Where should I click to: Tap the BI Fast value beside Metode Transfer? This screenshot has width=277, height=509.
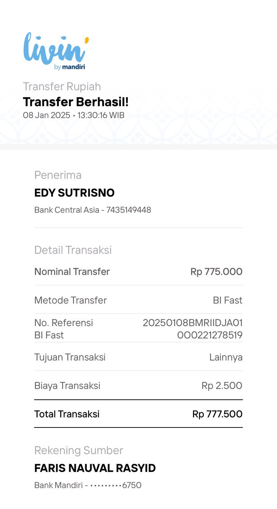(x=227, y=300)
